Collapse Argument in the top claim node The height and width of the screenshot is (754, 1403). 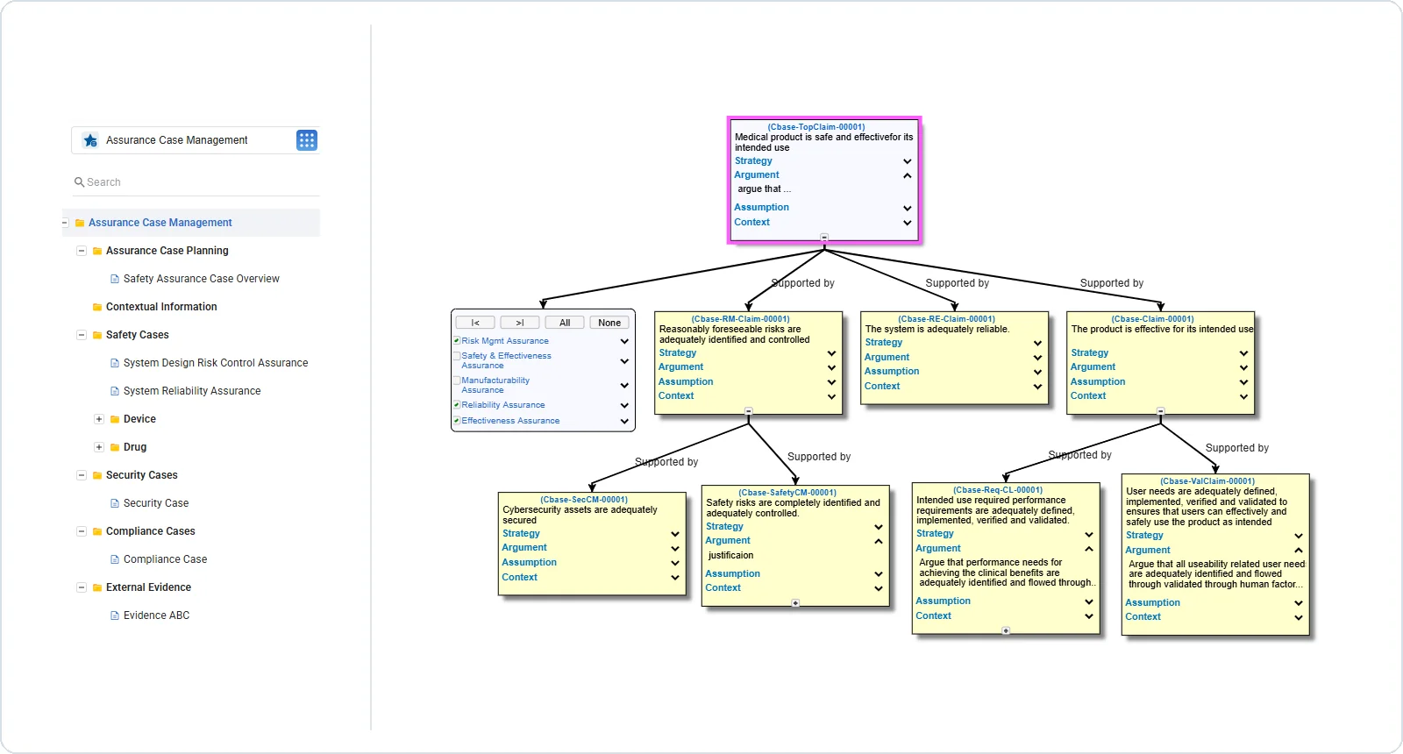[x=908, y=175]
